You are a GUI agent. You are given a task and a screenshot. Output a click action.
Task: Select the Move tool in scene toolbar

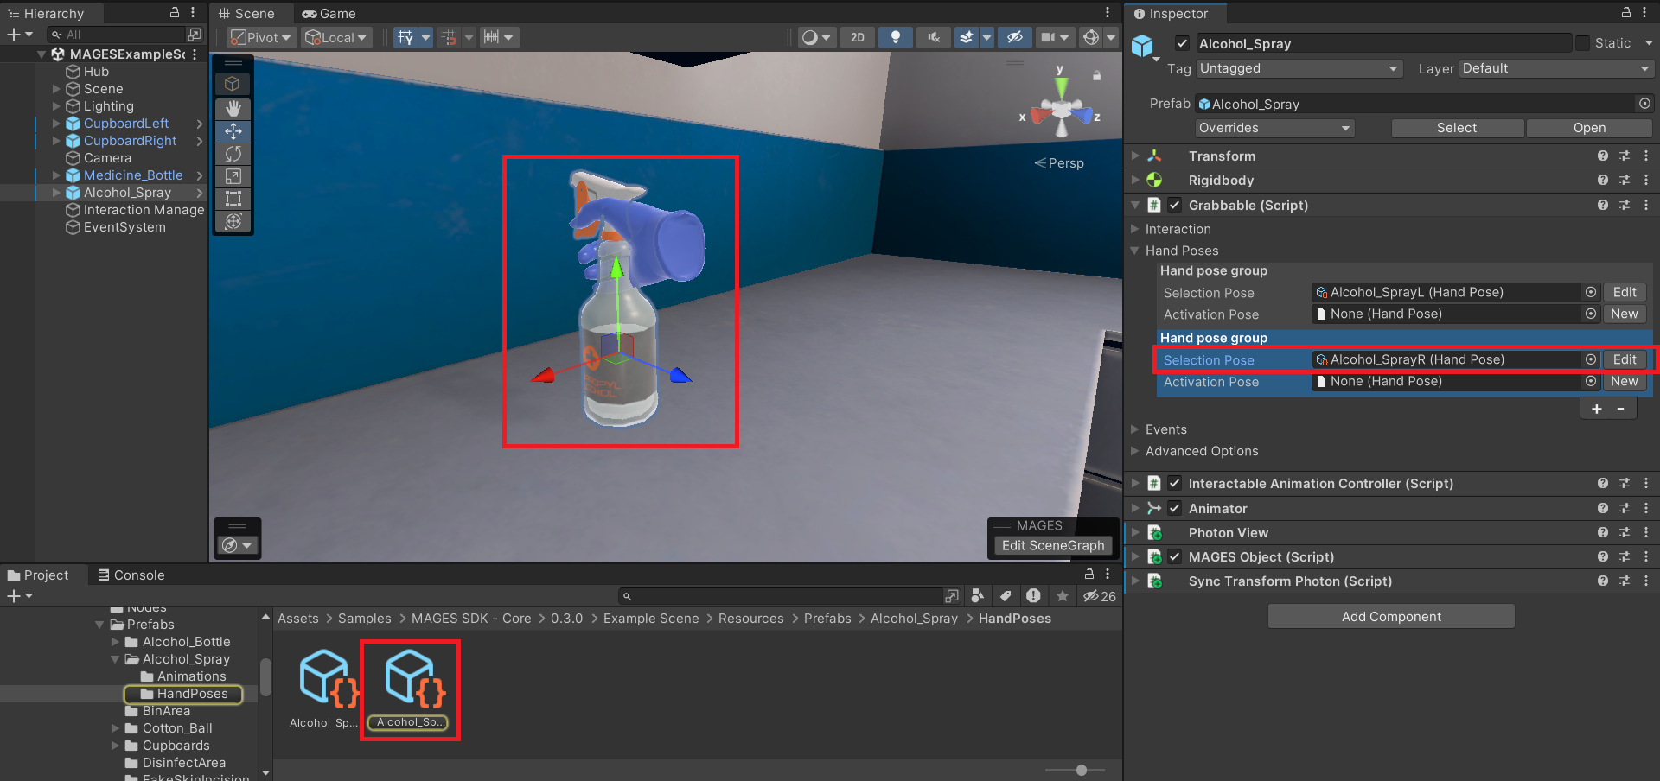point(233,131)
